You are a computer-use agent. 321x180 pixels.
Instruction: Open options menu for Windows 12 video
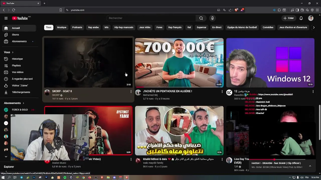tap(313, 92)
